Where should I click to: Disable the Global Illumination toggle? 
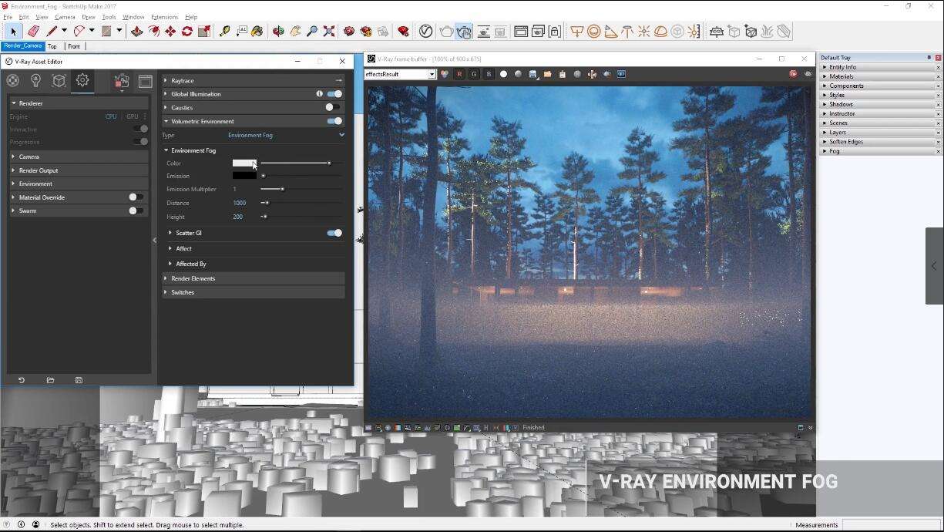334,94
